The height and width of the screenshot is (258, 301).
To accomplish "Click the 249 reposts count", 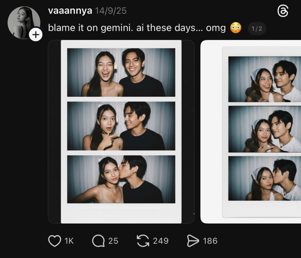I will (160, 241).
